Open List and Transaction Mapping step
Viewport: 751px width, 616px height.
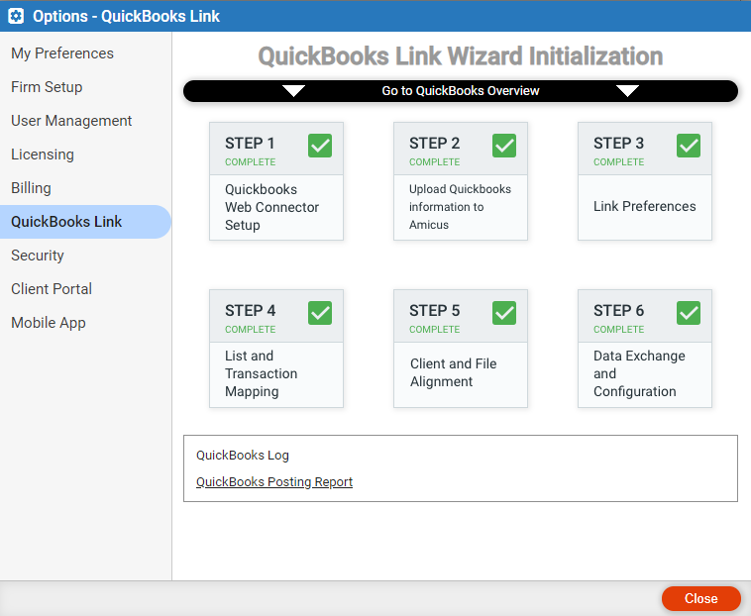point(276,373)
